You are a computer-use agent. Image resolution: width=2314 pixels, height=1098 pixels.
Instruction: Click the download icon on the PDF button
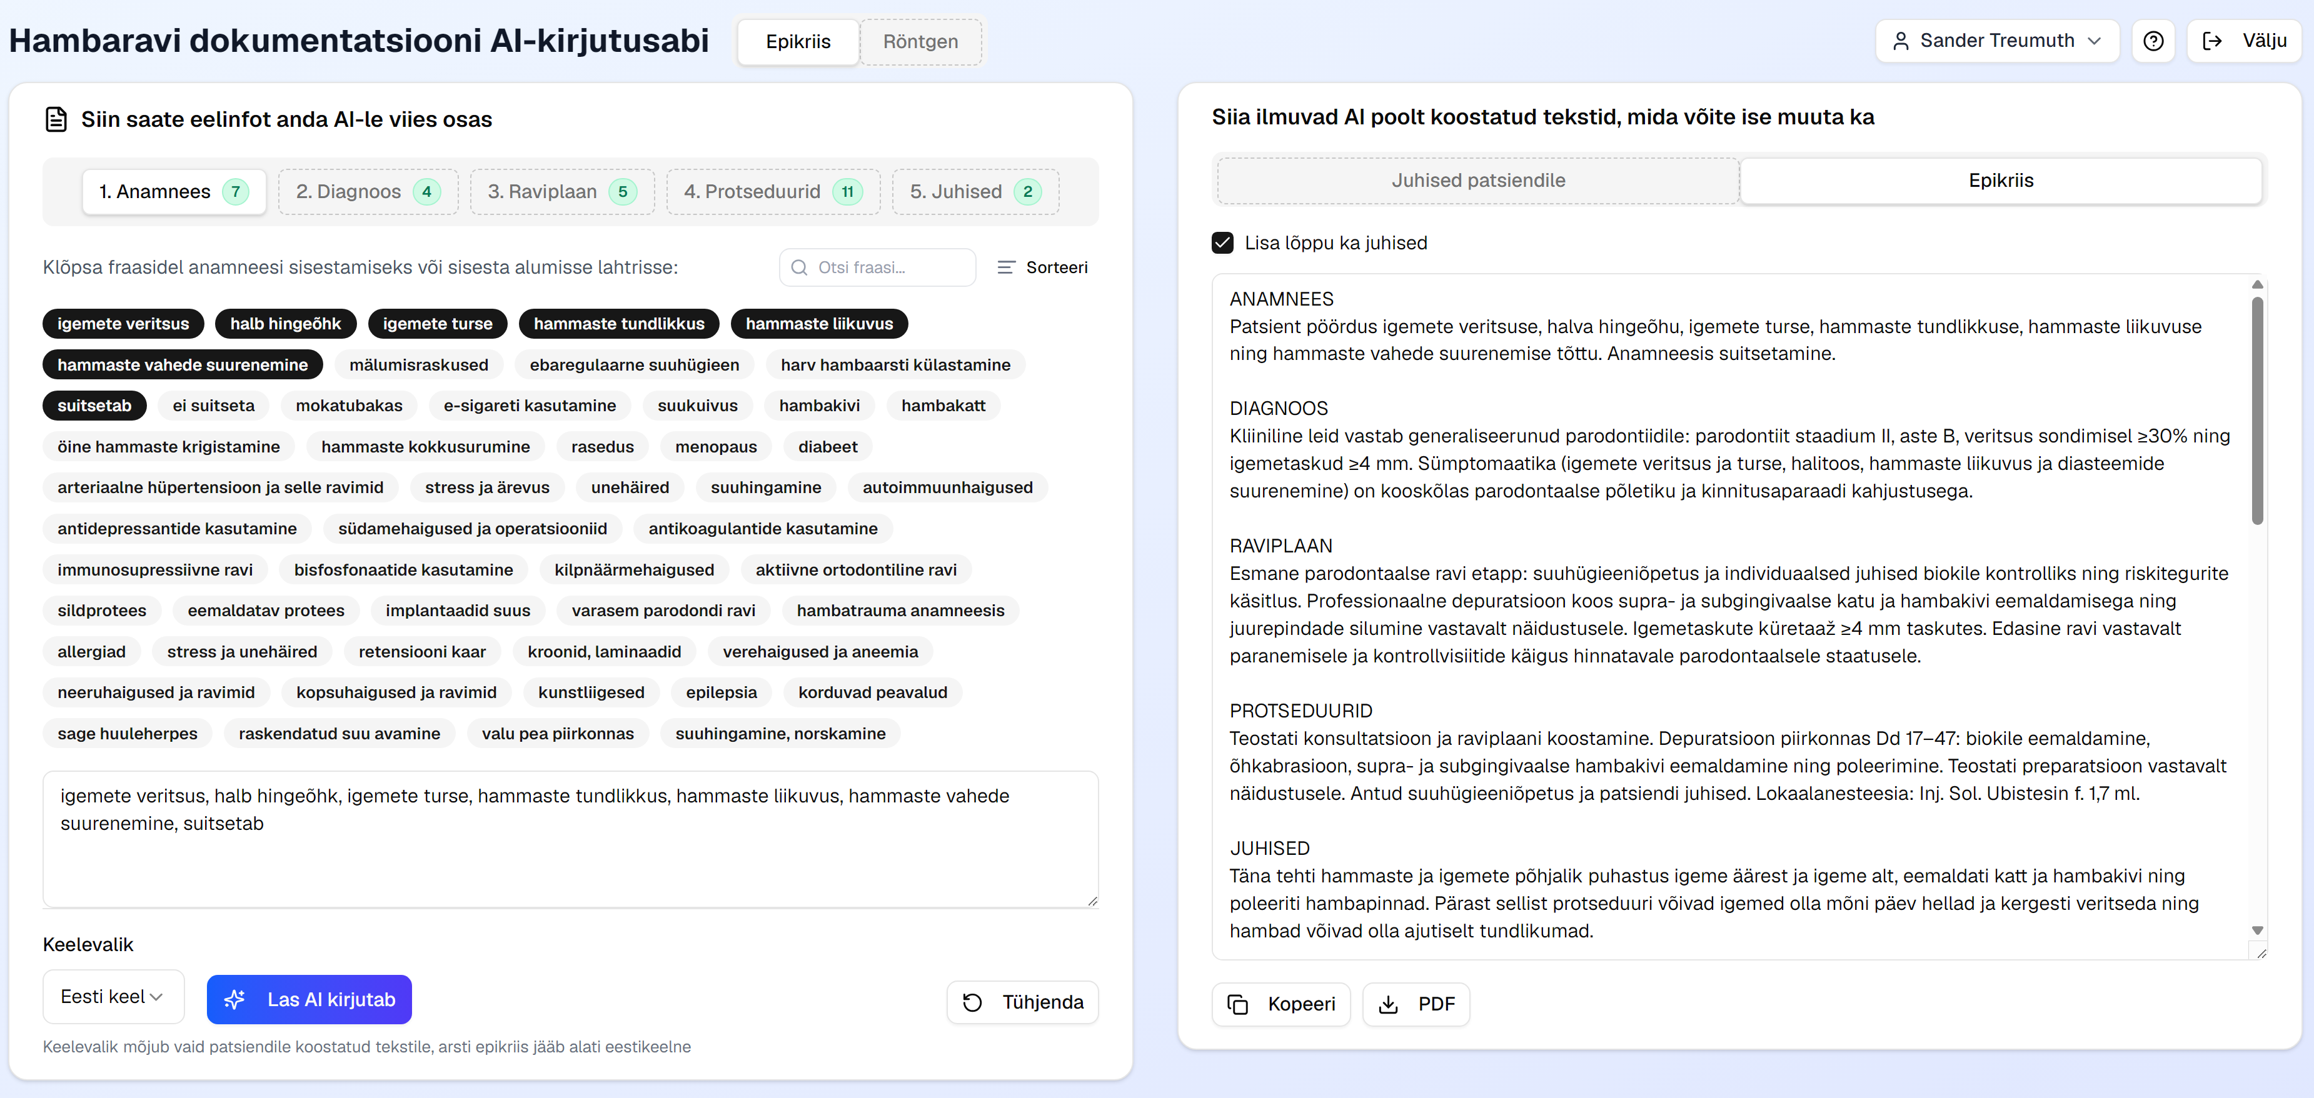1389,1004
